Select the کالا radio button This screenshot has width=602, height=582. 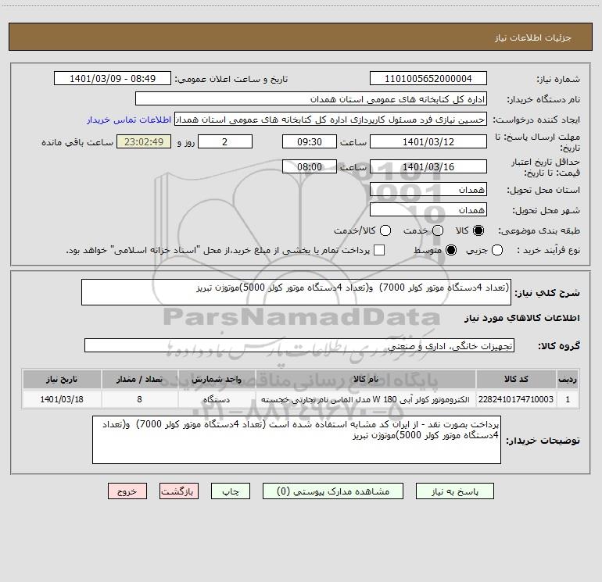click(478, 230)
